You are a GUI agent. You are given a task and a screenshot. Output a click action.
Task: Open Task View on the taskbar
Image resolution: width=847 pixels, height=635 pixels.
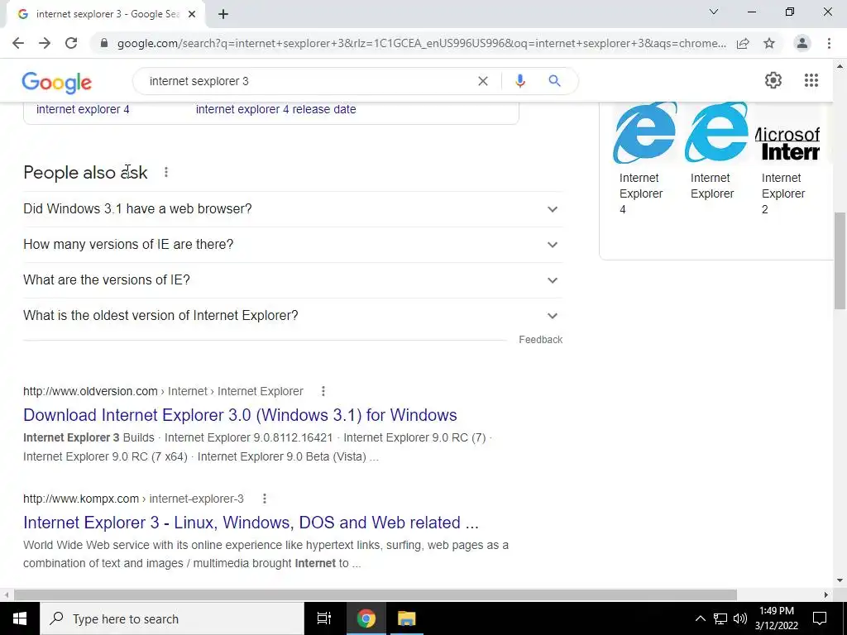(x=324, y=618)
